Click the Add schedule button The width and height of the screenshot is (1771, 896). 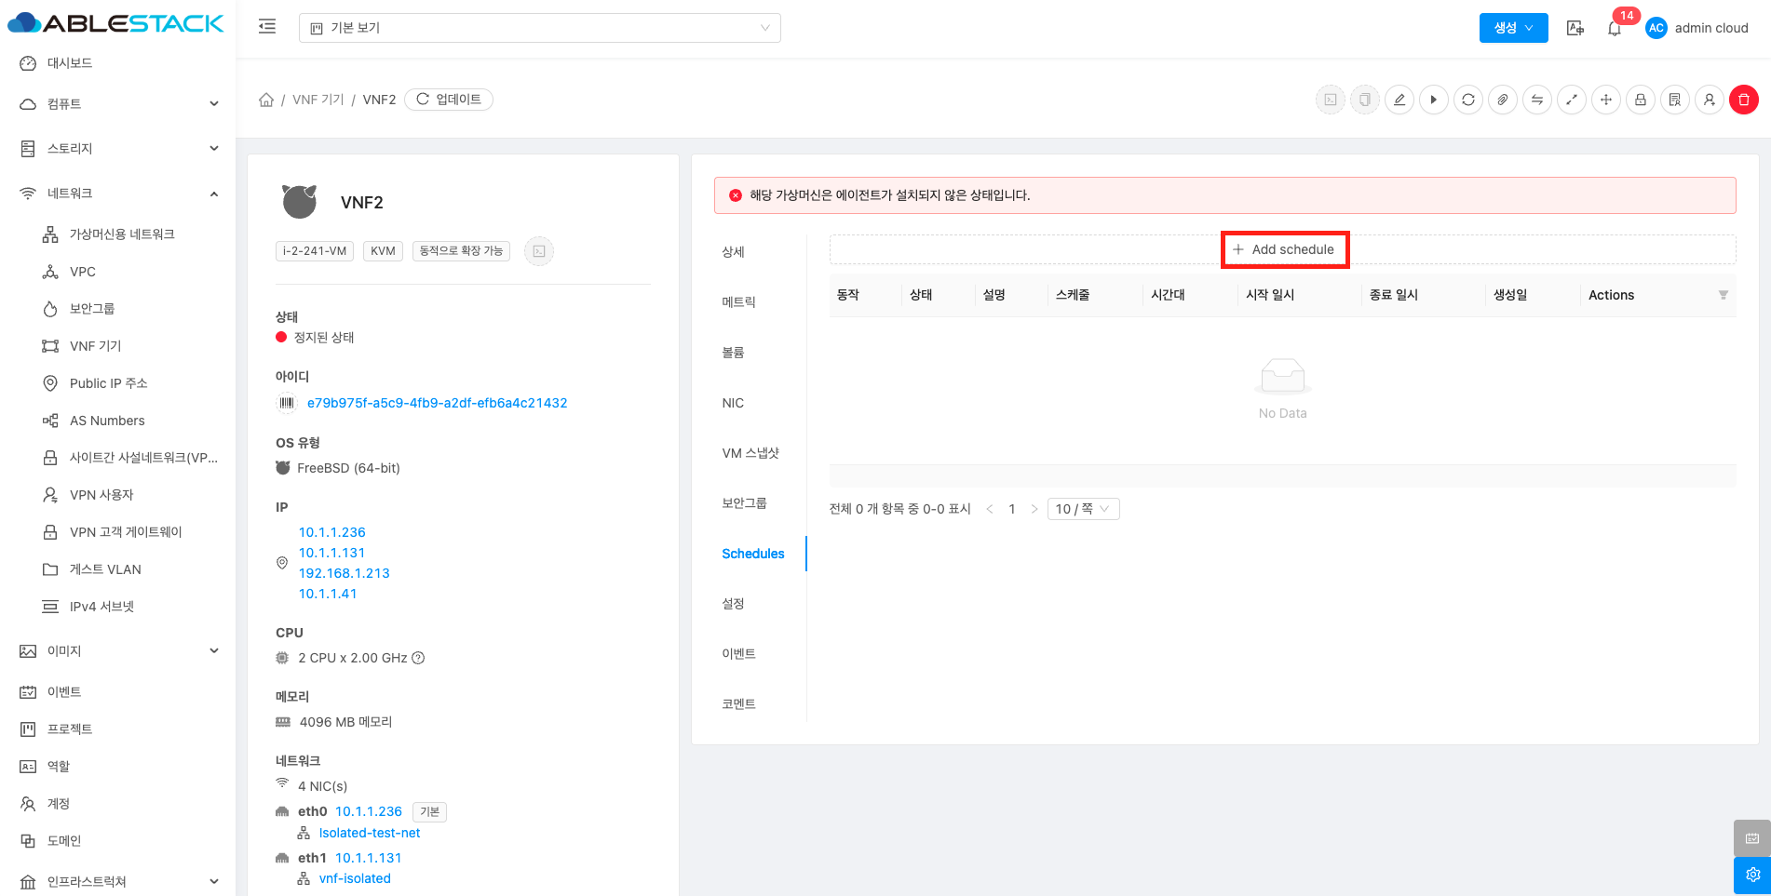point(1284,249)
